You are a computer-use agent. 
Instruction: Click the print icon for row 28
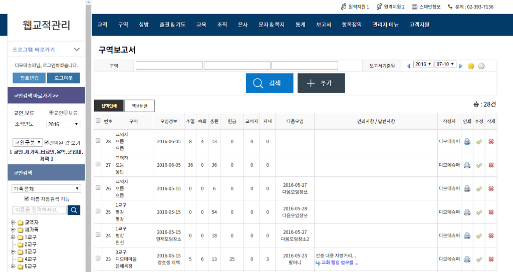467,141
